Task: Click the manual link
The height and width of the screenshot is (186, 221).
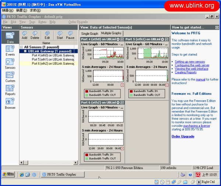Action: tap(200, 80)
